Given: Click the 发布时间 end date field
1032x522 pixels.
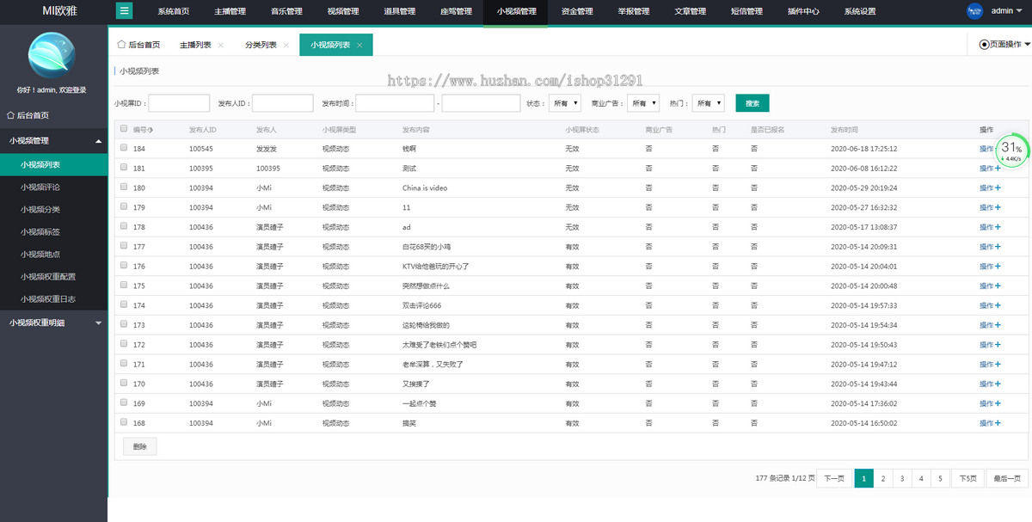Looking at the screenshot, I should click(x=481, y=103).
